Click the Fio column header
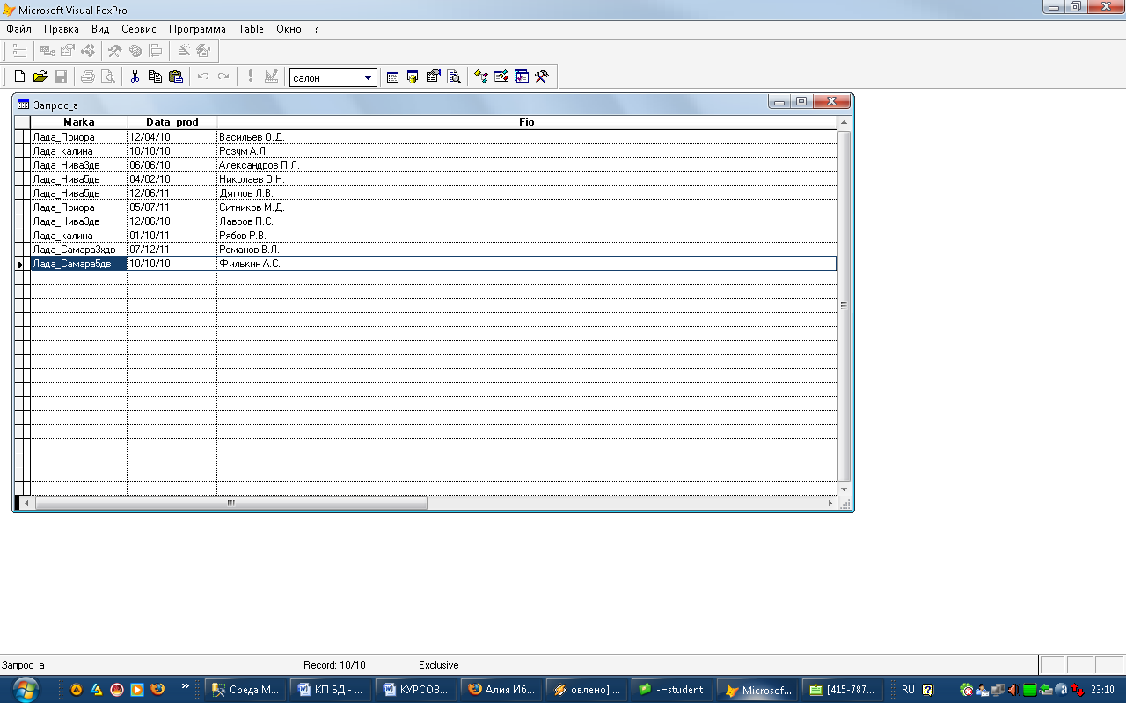 pos(526,122)
